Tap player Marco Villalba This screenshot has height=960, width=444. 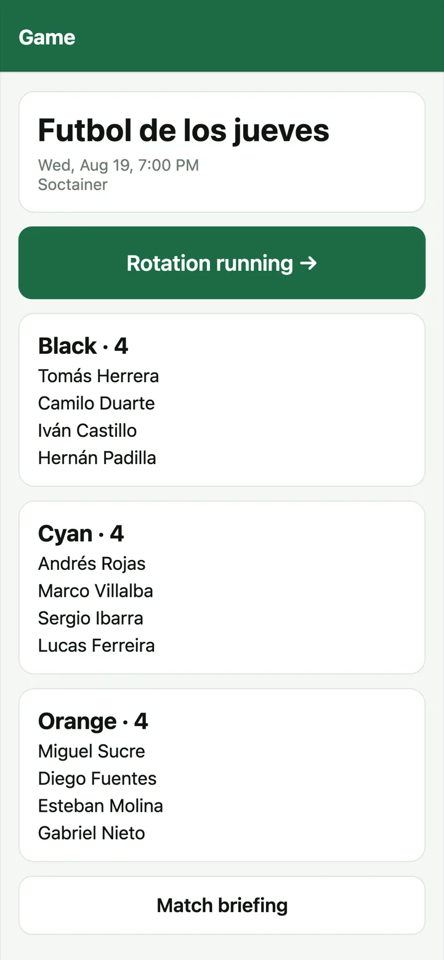[x=95, y=591]
